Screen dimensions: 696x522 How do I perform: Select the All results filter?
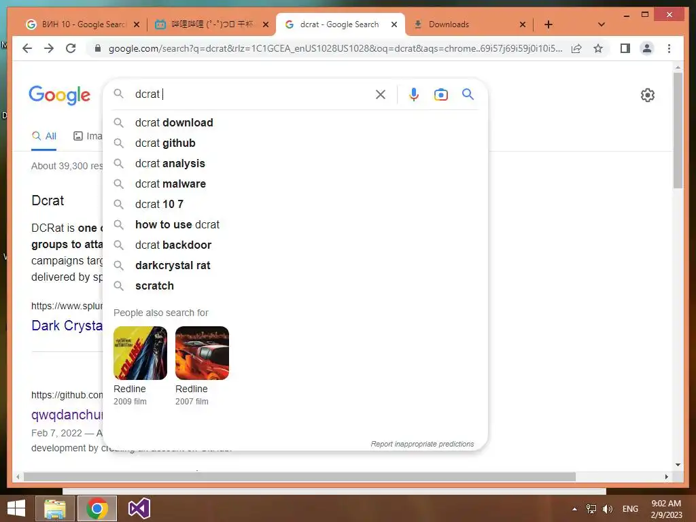[x=44, y=136]
